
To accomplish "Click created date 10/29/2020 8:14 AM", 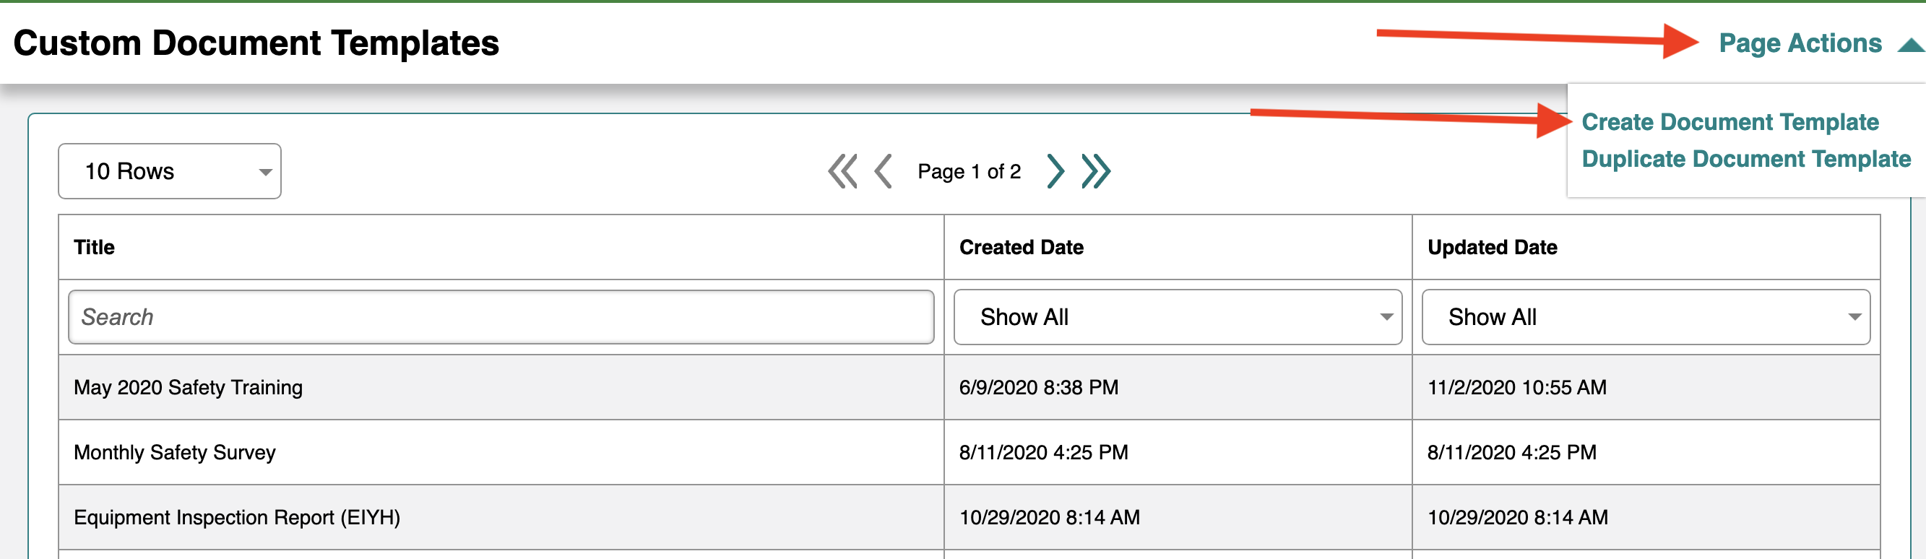I will click(1050, 517).
